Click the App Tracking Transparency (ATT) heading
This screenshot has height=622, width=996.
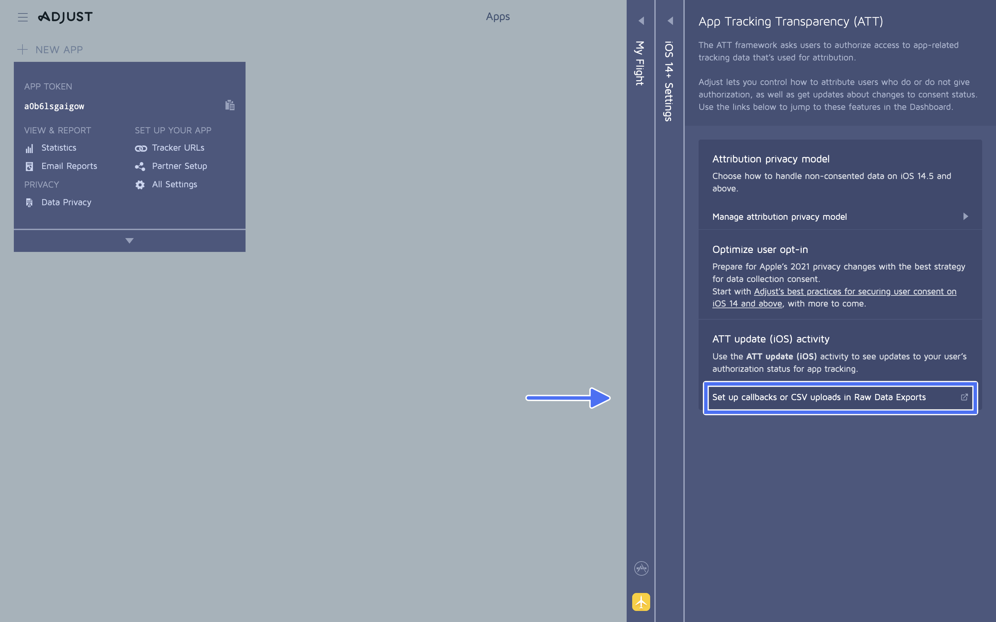[x=791, y=21]
